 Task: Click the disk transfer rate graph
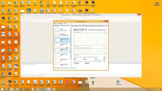(x=90, y=51)
